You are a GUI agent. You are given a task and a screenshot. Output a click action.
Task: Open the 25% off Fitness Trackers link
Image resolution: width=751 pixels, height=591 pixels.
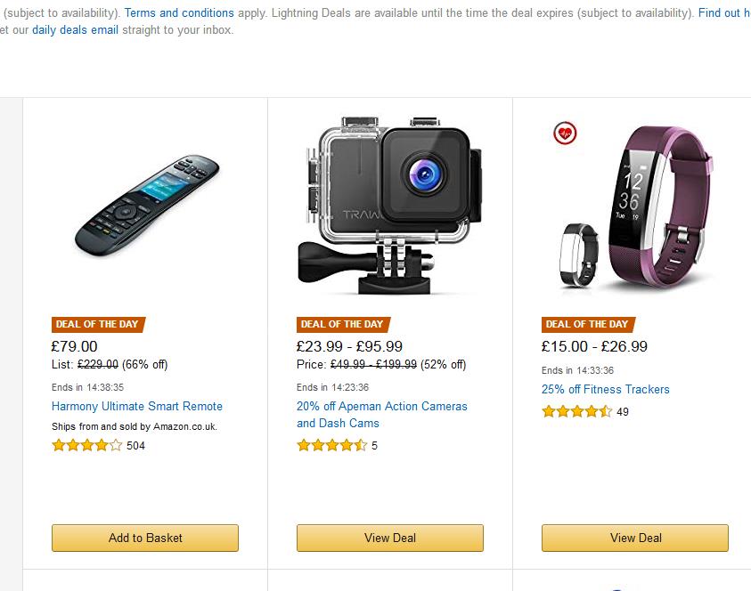pyautogui.click(x=606, y=390)
